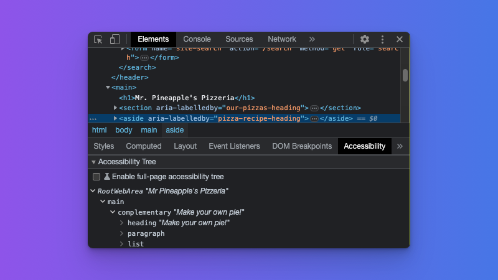
Task: Show more sidebar pane tabs
Action: click(400, 146)
